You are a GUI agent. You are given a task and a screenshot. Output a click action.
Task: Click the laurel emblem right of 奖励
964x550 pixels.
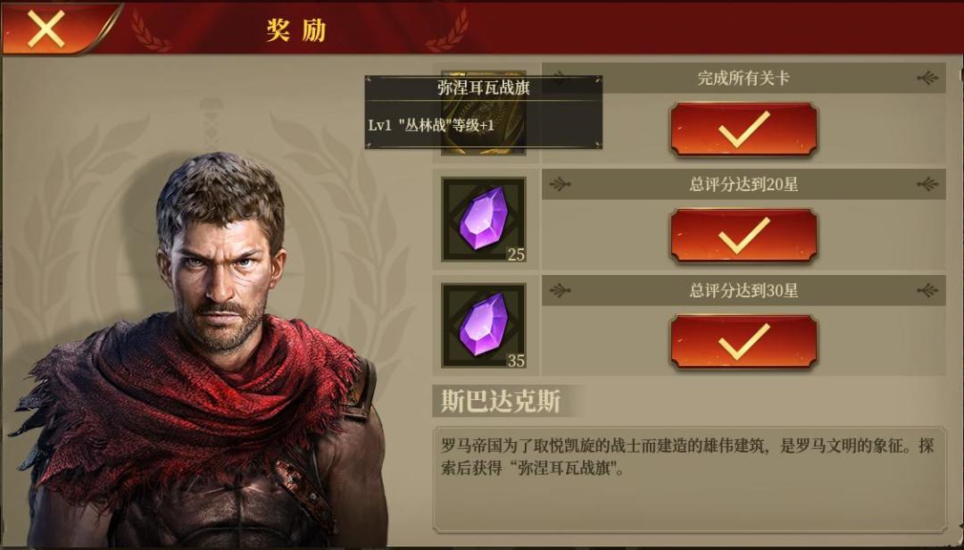pos(447,30)
